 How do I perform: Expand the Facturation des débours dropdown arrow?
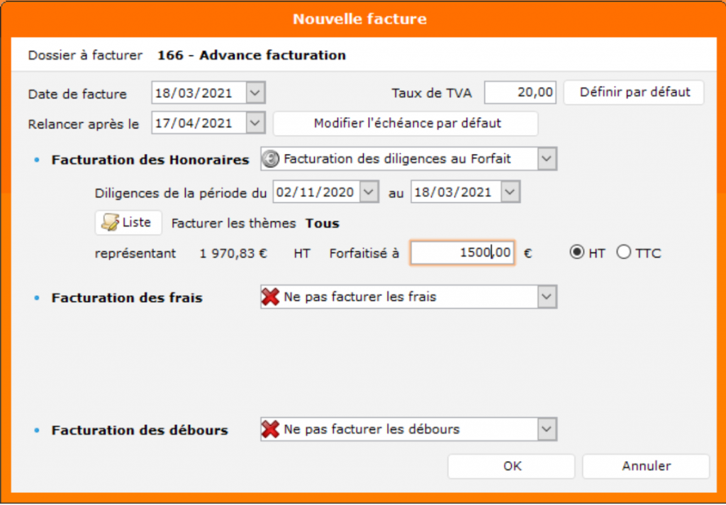pos(547,429)
